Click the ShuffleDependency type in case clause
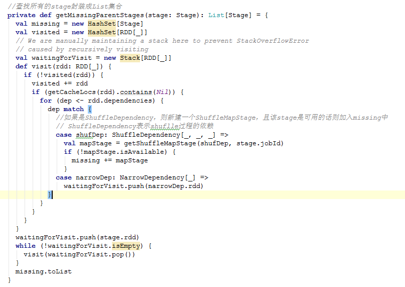The width and height of the screenshot is (405, 287). 145,135
